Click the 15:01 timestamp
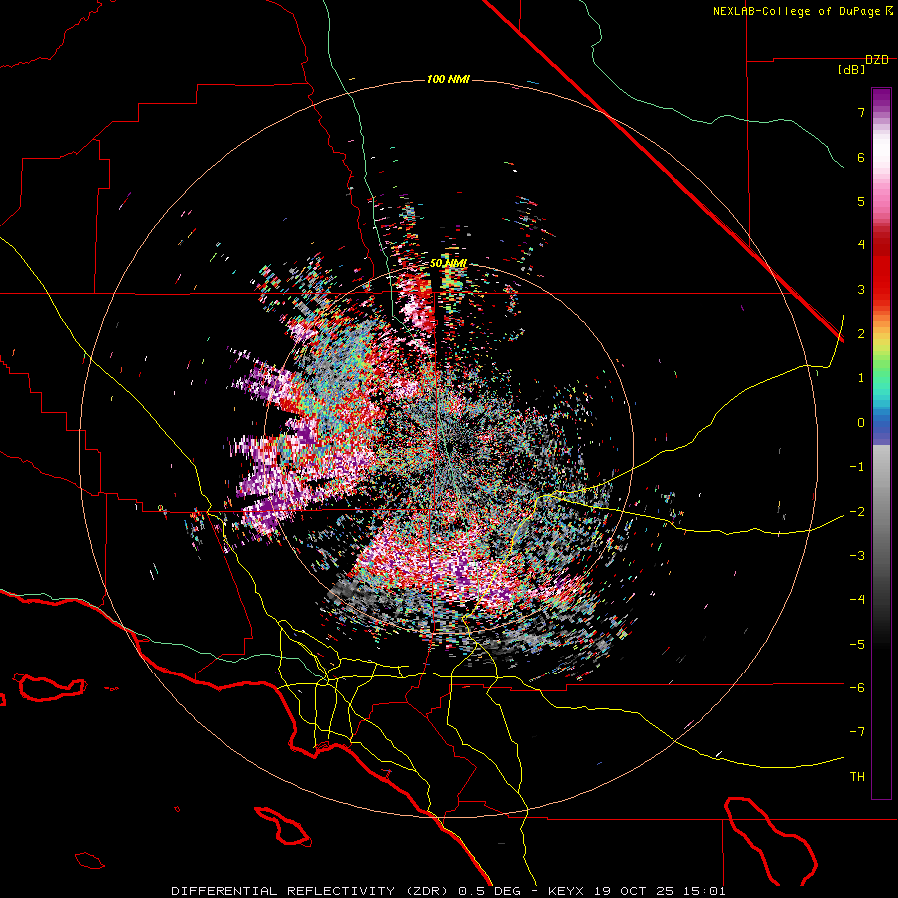Screen dimensions: 898x898 pyautogui.click(x=705, y=891)
